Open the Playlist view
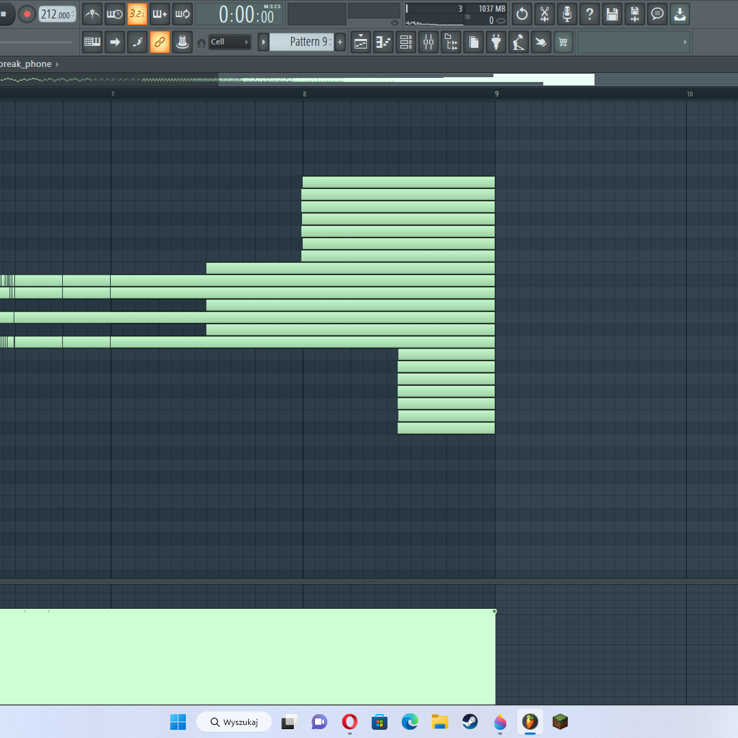 pos(361,42)
